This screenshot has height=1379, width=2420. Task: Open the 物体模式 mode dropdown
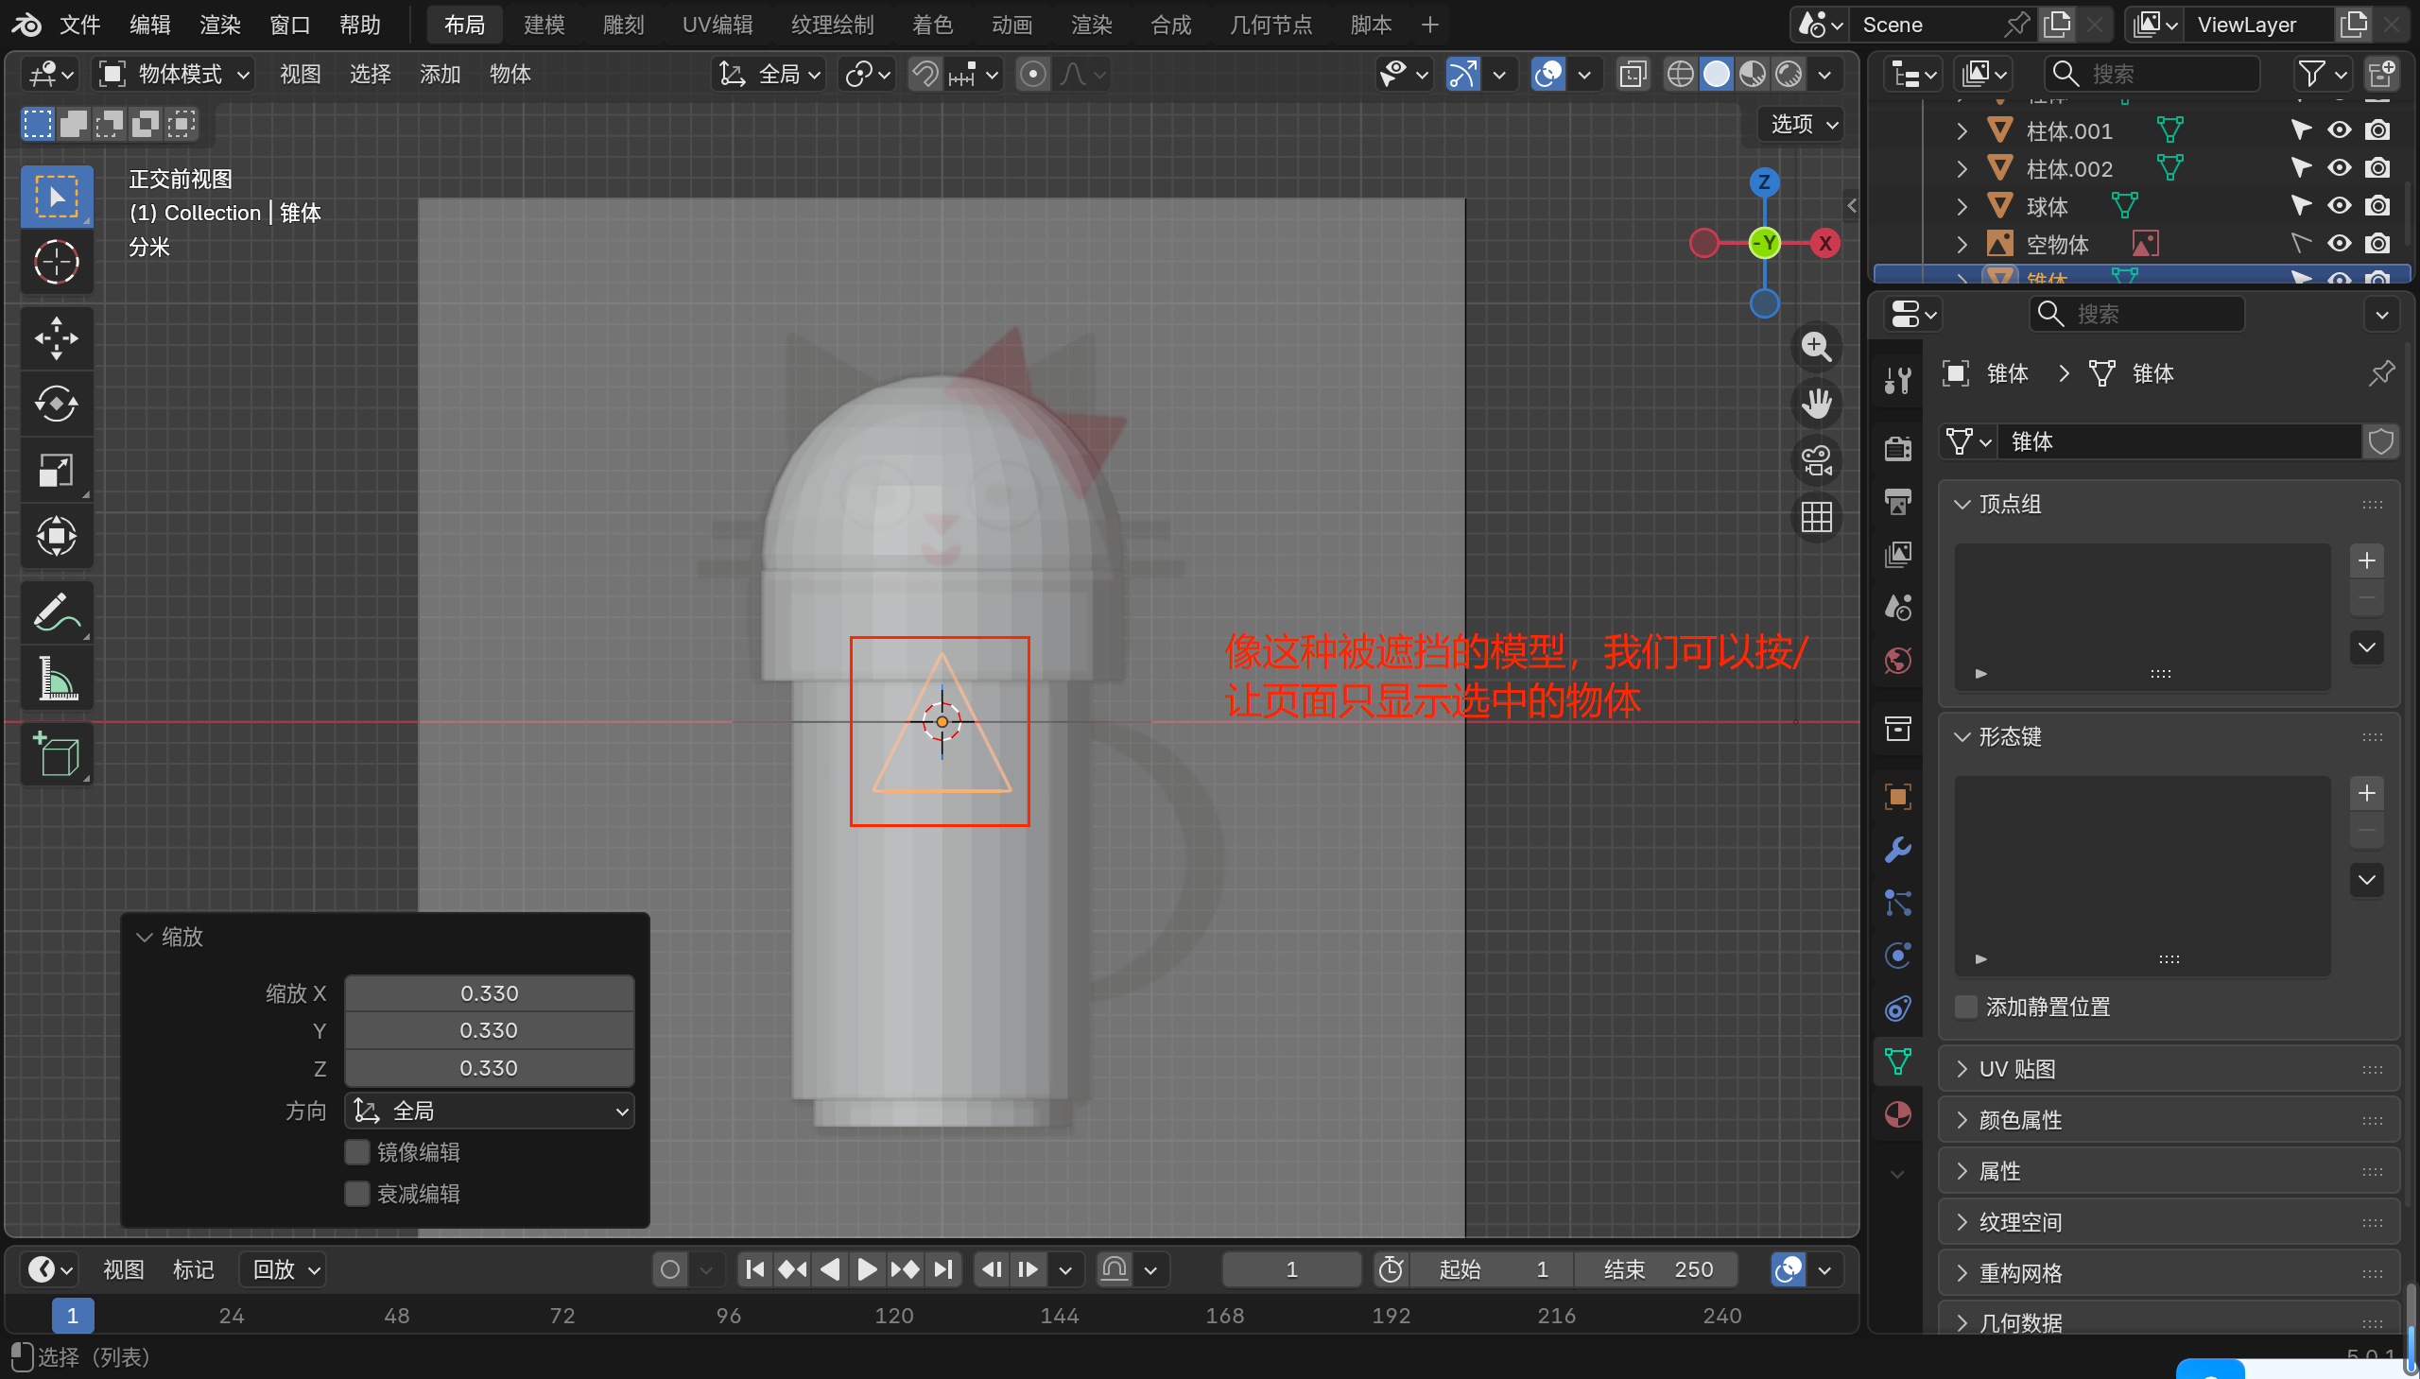coord(176,74)
